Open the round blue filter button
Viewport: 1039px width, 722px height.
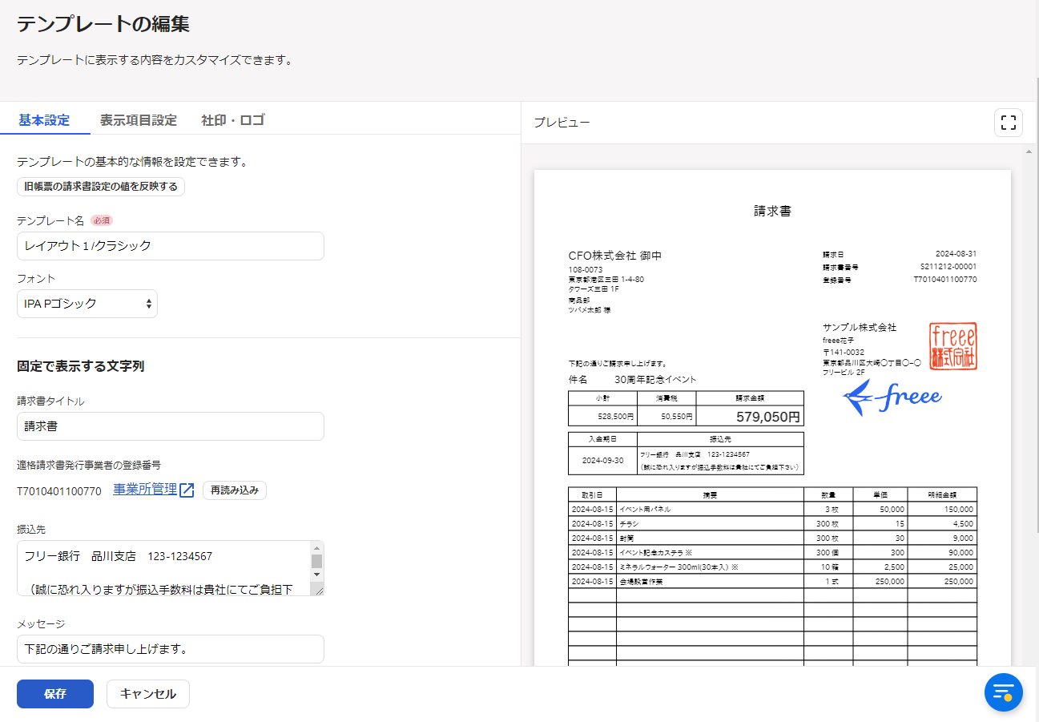(x=1004, y=692)
